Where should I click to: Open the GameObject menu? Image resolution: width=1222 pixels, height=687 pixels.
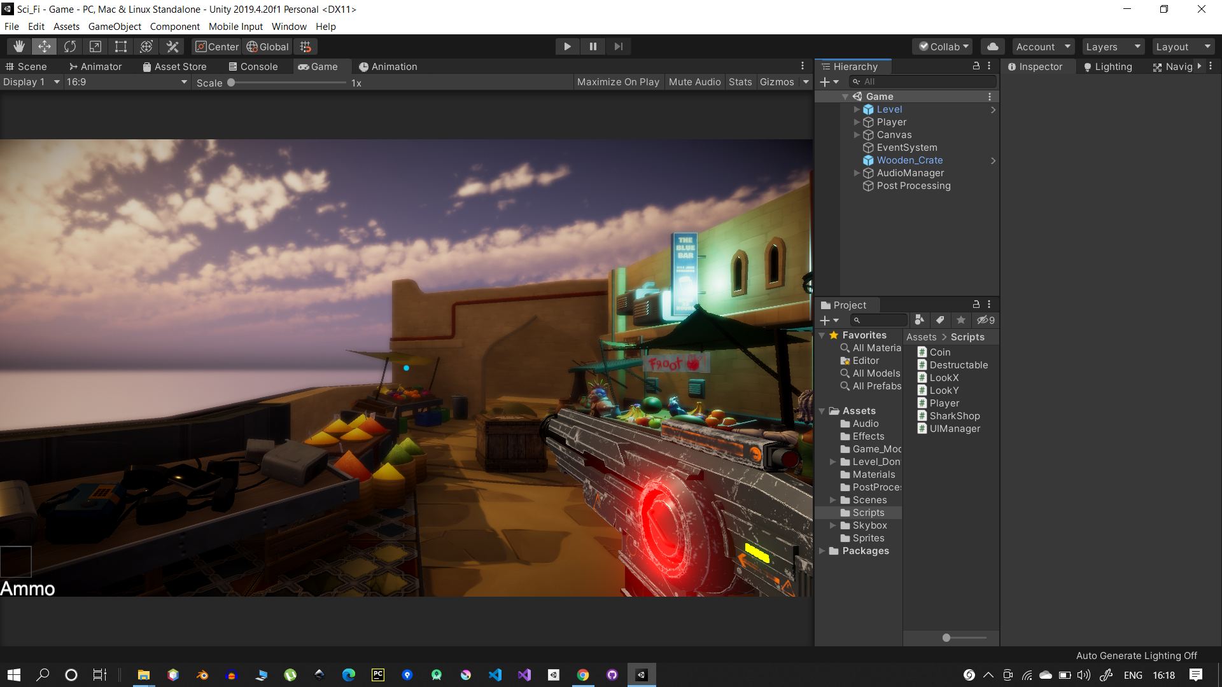[x=115, y=26]
